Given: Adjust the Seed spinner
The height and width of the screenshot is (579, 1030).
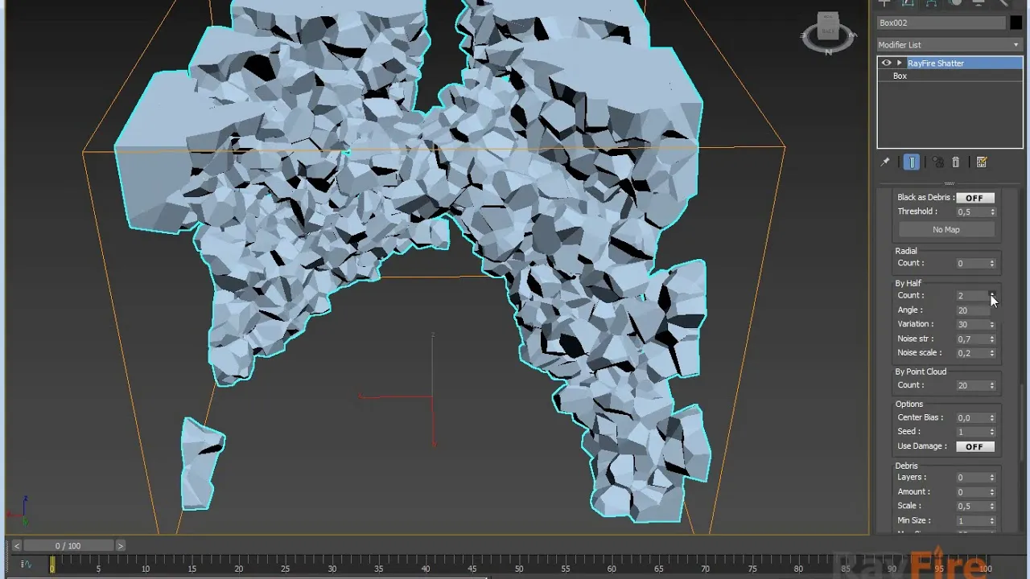Looking at the screenshot, I should 992,432.
